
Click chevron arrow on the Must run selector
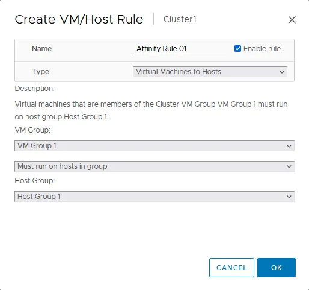pyautogui.click(x=289, y=166)
